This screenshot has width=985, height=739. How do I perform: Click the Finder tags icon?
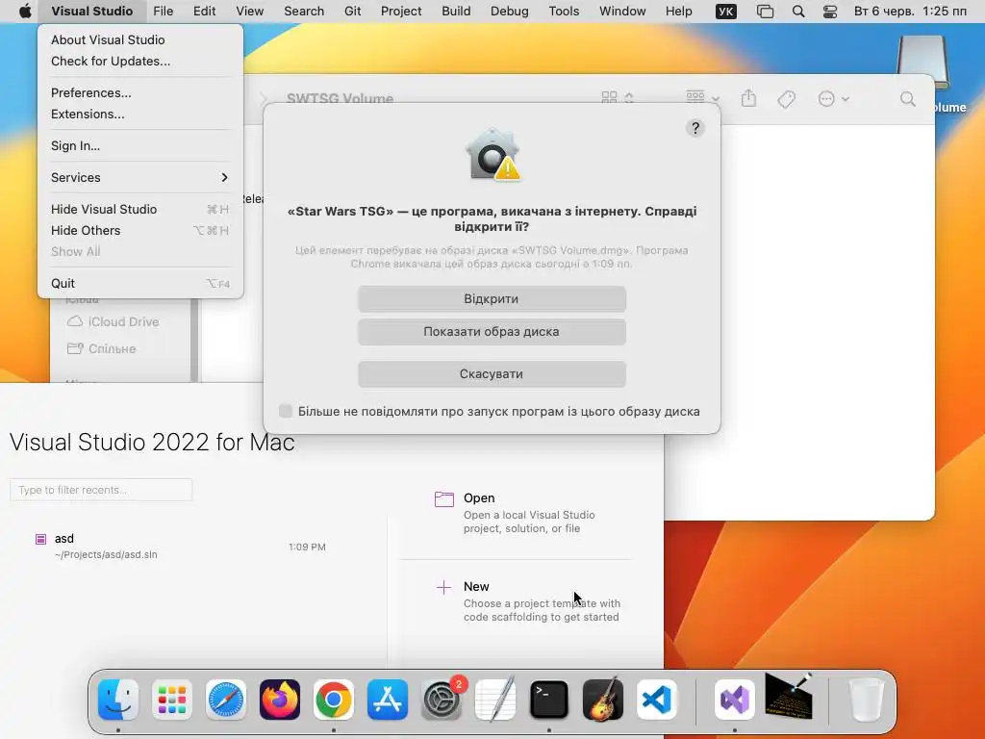pos(787,99)
